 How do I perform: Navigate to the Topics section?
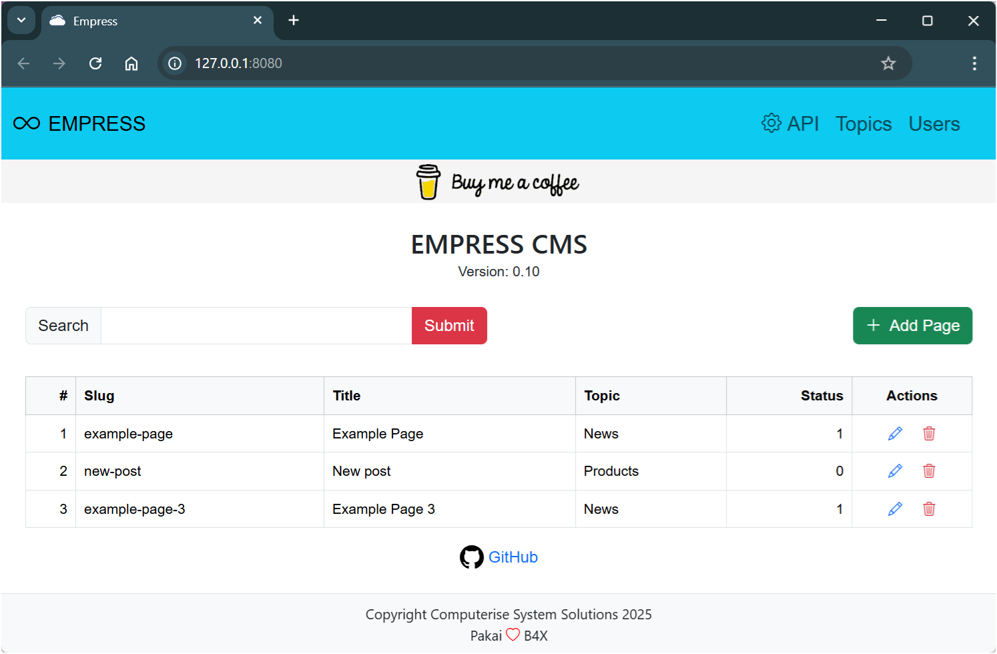pos(863,123)
